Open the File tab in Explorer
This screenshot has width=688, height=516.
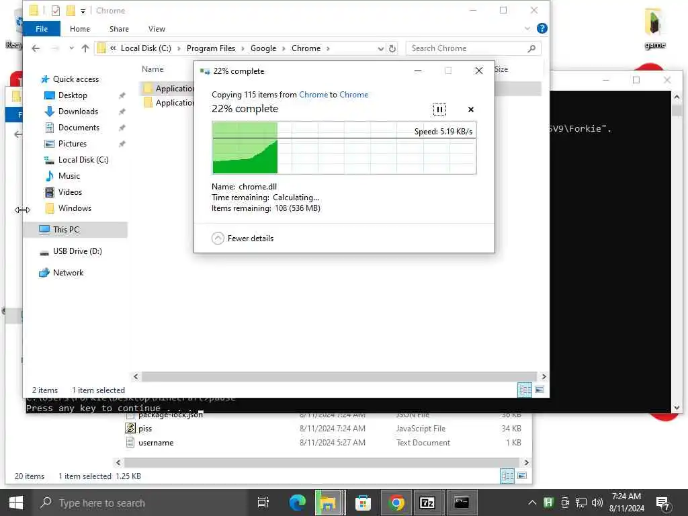pyautogui.click(x=42, y=29)
